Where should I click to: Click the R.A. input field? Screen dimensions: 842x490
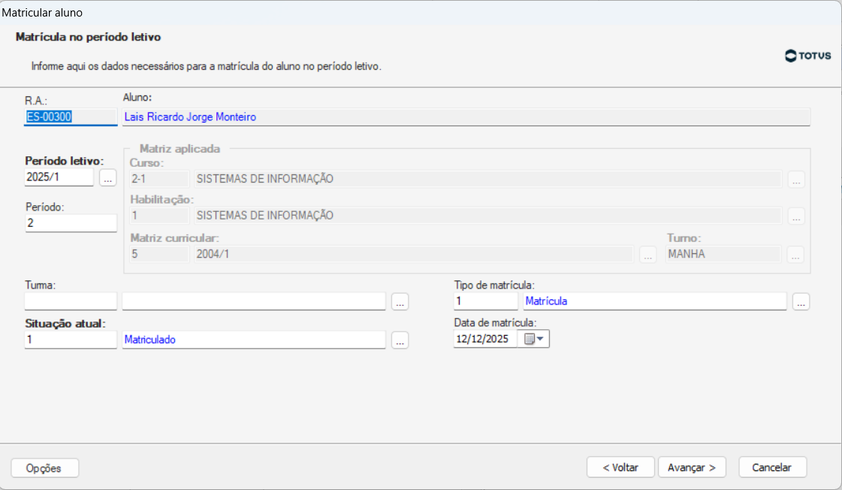[x=71, y=116]
